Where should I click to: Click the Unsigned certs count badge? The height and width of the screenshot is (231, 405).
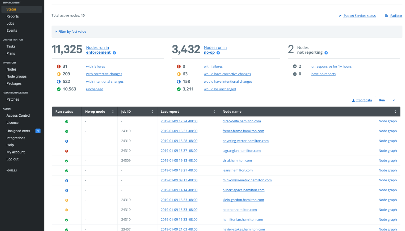click(38, 131)
